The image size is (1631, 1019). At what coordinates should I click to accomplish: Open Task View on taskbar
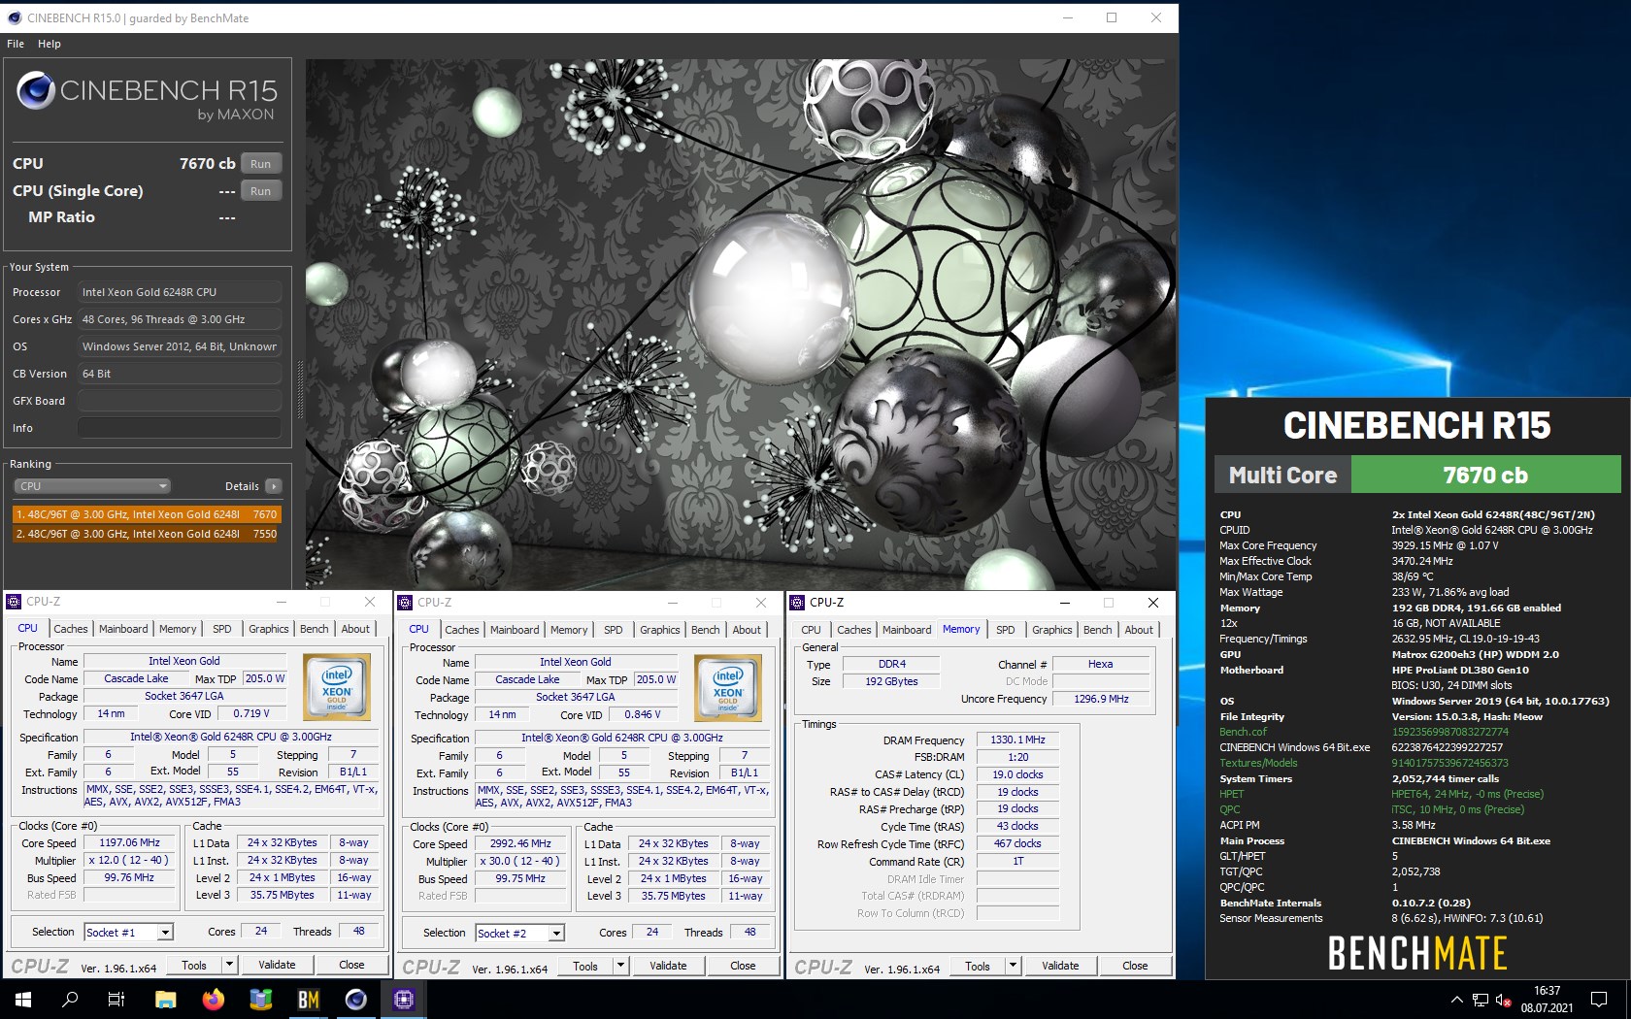[x=116, y=999]
